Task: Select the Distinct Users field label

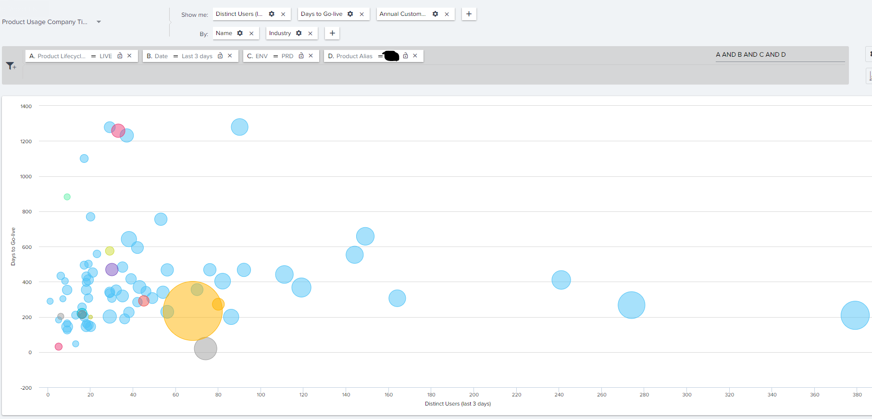Action: click(x=239, y=14)
